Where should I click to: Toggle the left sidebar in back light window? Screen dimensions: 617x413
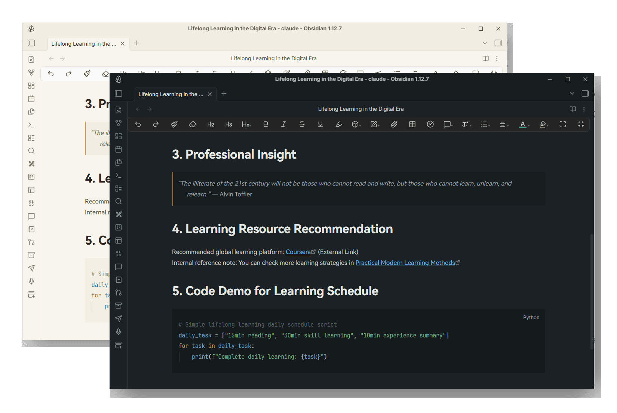(x=31, y=43)
